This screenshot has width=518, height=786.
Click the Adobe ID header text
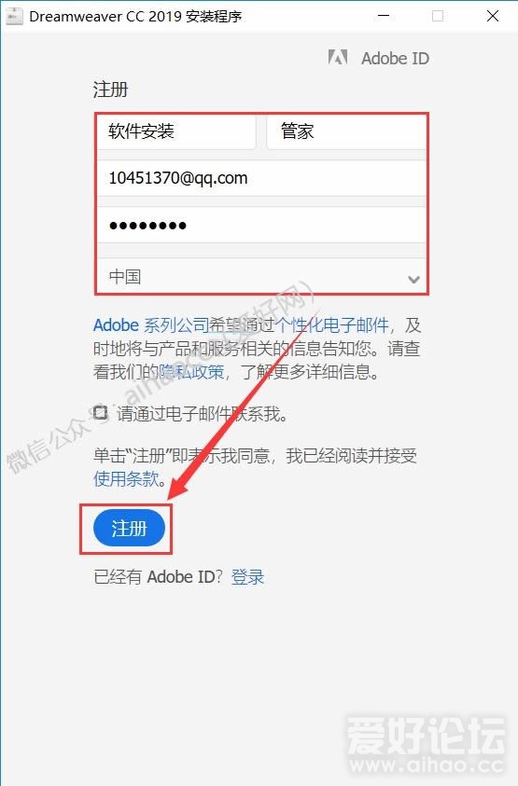pos(395,58)
